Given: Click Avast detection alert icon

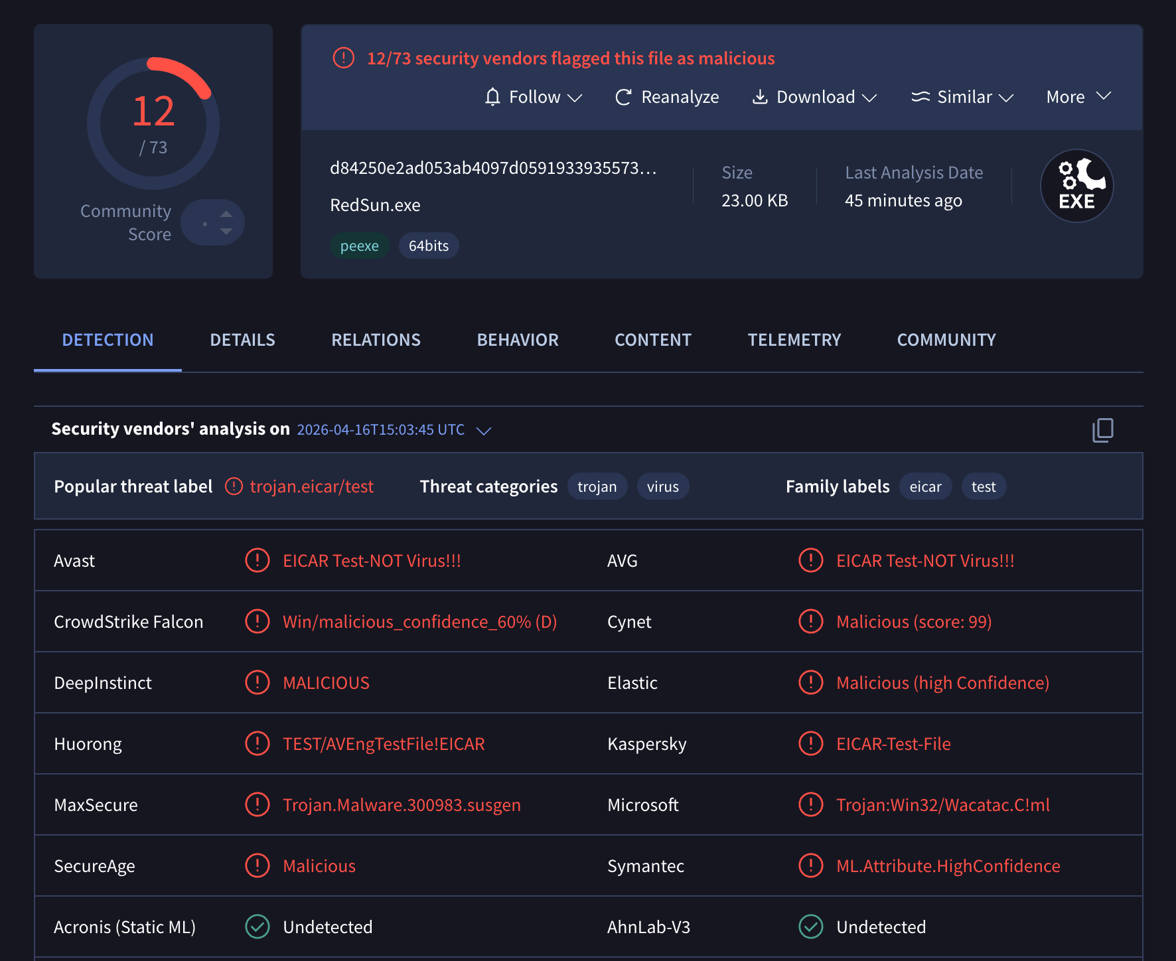Looking at the screenshot, I should [x=257, y=560].
